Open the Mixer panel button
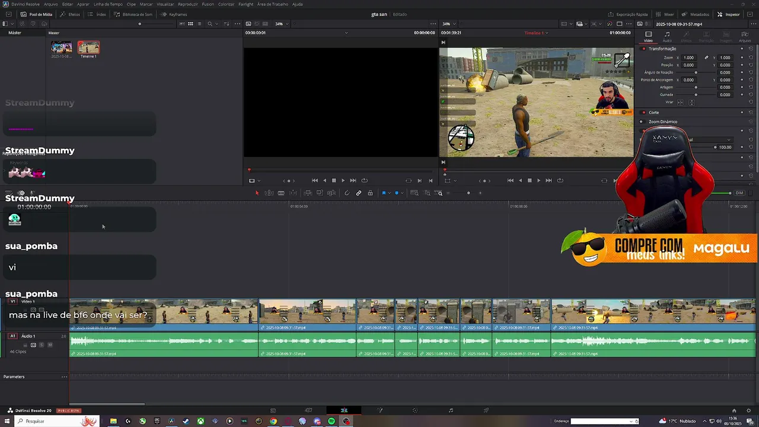Viewport: 759px width, 427px height. (x=665, y=14)
